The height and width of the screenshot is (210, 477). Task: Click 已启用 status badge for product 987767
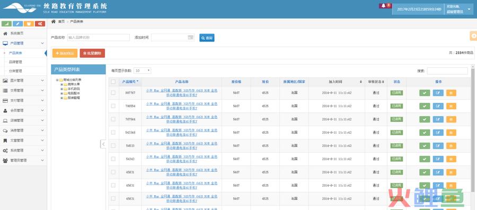coord(396,93)
